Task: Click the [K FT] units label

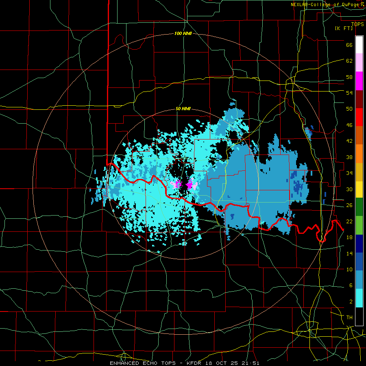Action: pyautogui.click(x=344, y=28)
